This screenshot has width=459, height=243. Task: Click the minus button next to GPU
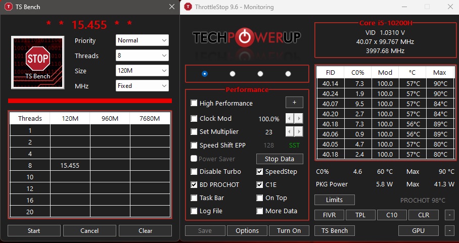coord(449,230)
